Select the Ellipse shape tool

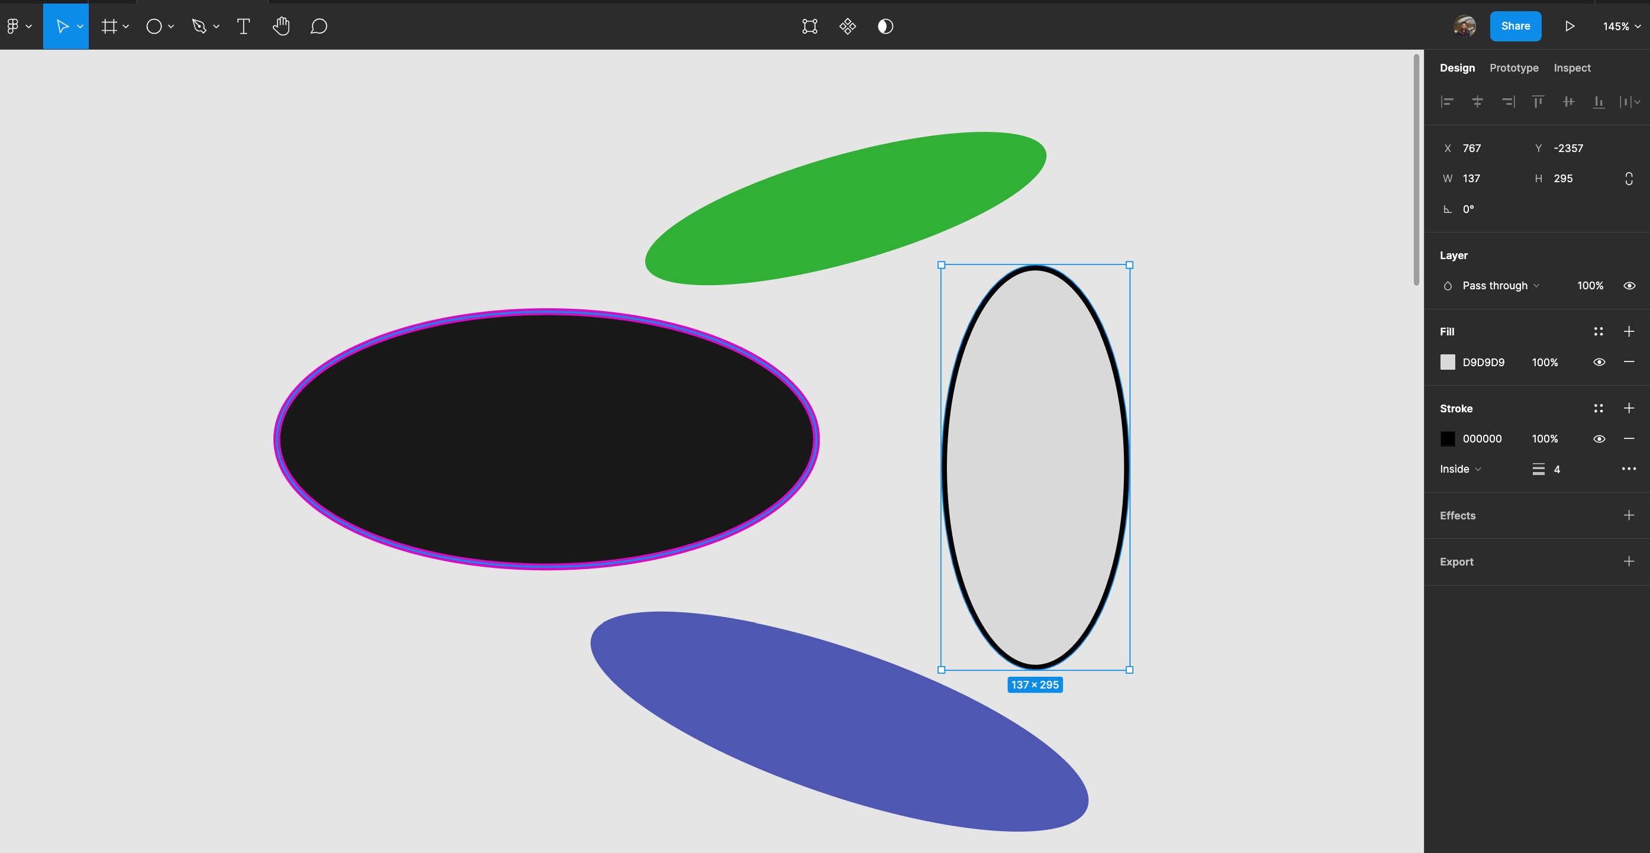[154, 26]
